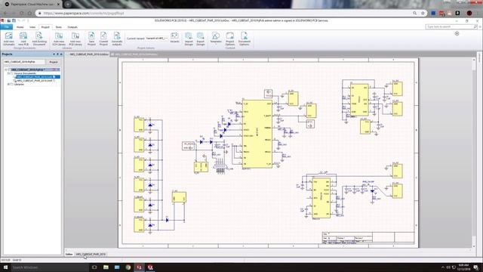The height and width of the screenshot is (272, 483).
Task: Switch to View ribbon tab
Action: 32,27
